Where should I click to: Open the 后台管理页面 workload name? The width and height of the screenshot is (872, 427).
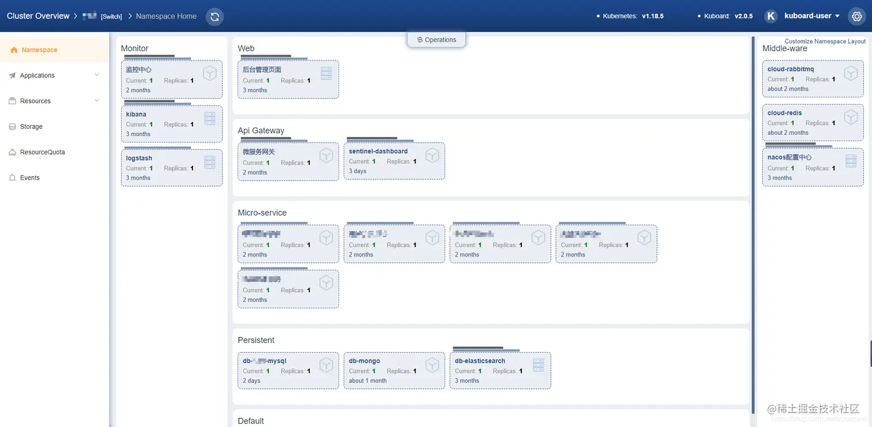[262, 70]
